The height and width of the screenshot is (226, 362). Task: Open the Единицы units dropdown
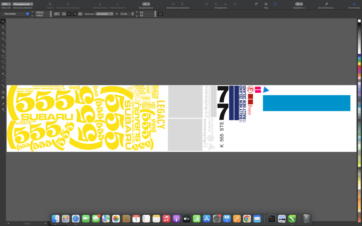coord(104,14)
